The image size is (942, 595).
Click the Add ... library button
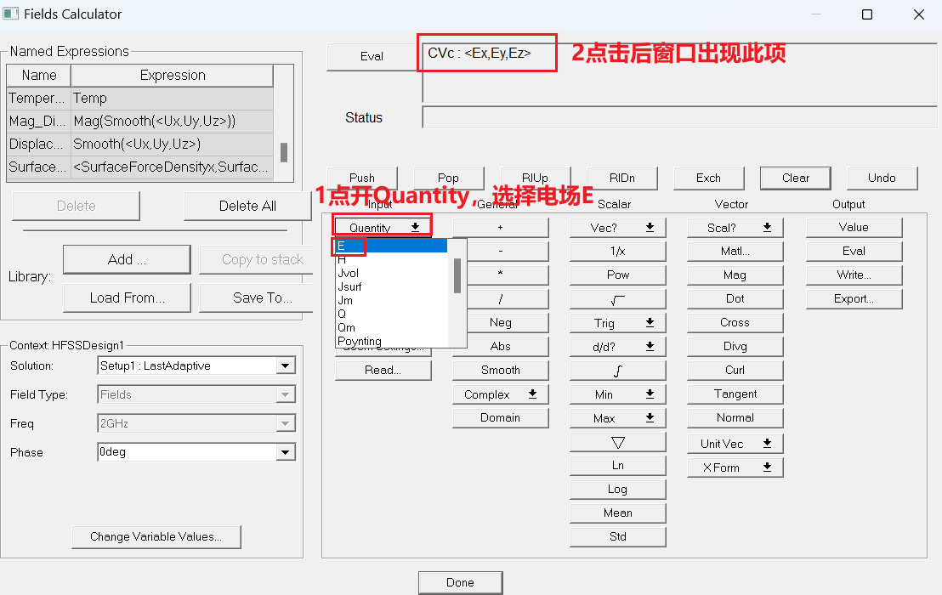pos(127,259)
